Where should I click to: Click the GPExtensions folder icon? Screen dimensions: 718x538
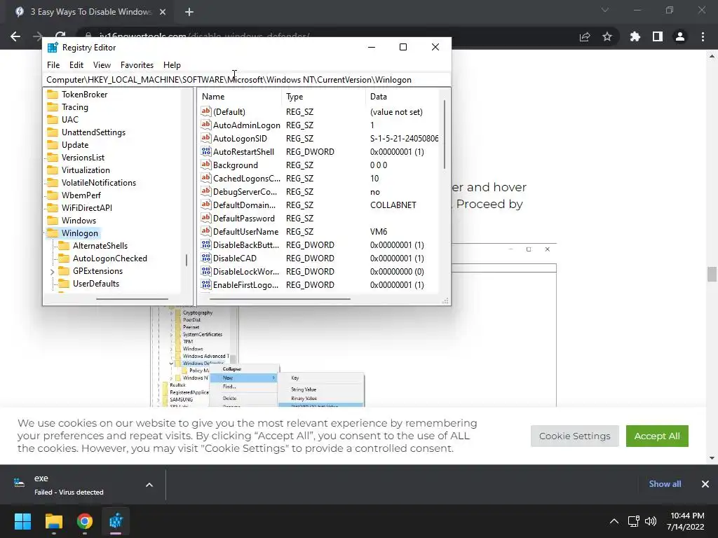point(64,271)
